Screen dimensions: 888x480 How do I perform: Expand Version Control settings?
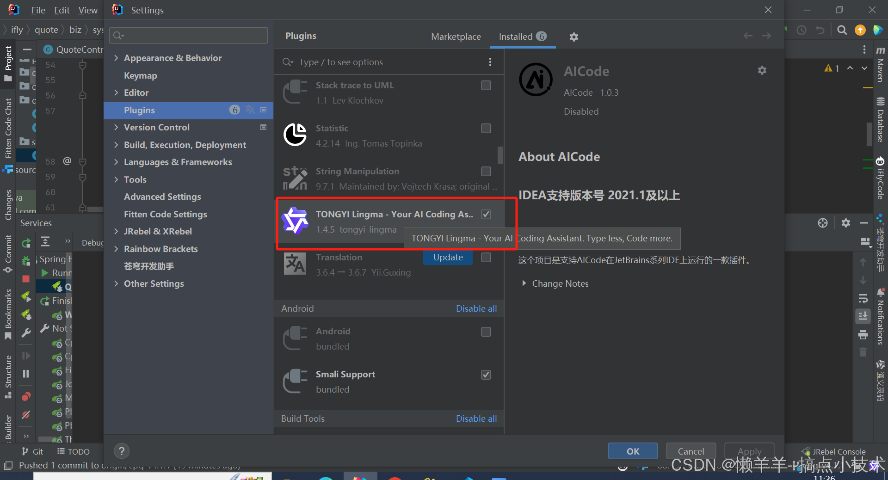click(x=116, y=127)
